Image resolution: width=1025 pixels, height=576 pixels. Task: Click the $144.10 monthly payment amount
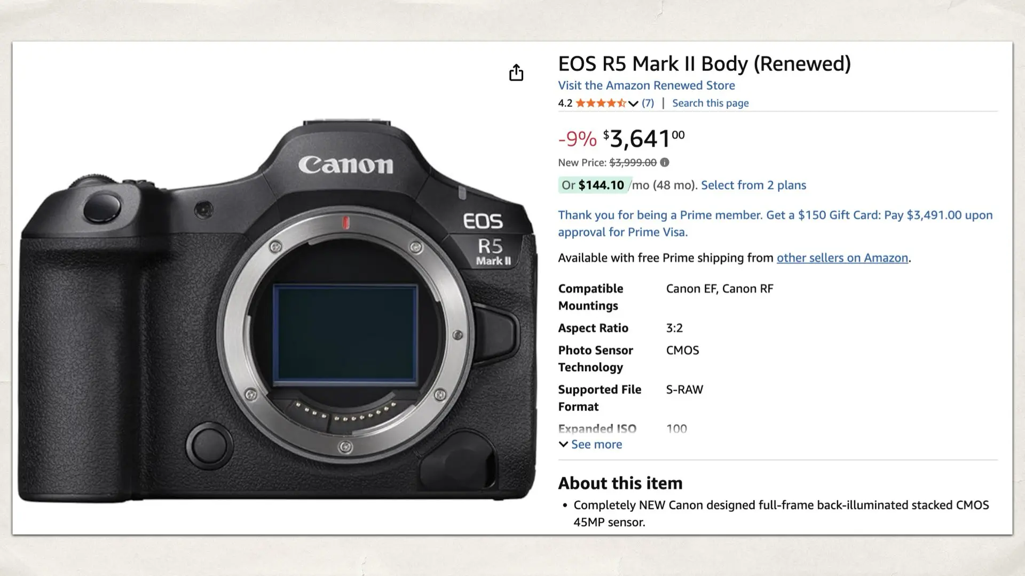click(x=601, y=185)
